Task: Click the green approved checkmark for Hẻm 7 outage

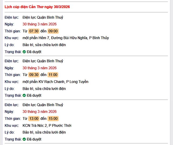Action: pyautogui.click(x=24, y=52)
